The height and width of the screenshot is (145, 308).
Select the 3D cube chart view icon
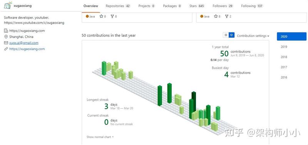[x=232, y=35]
